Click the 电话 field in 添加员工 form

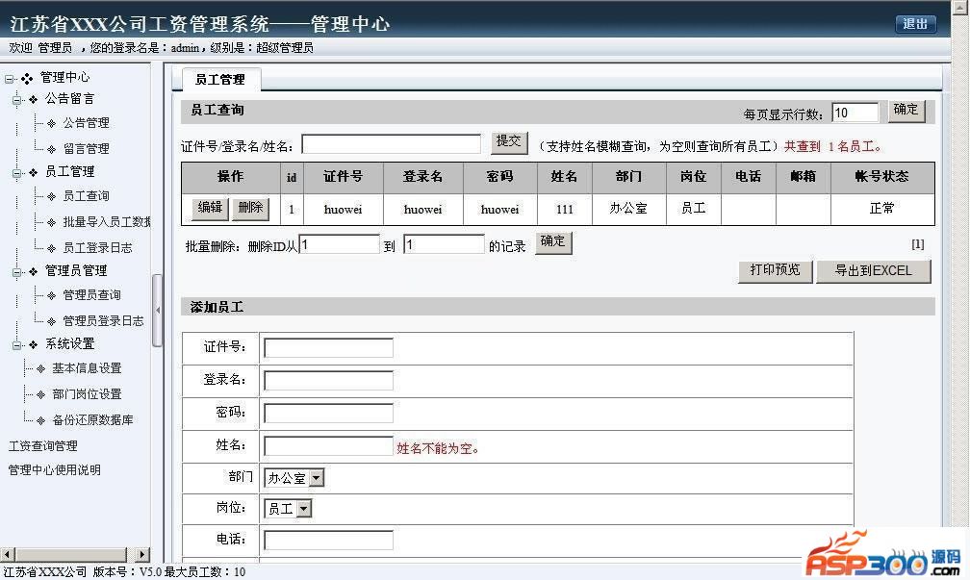pos(328,540)
